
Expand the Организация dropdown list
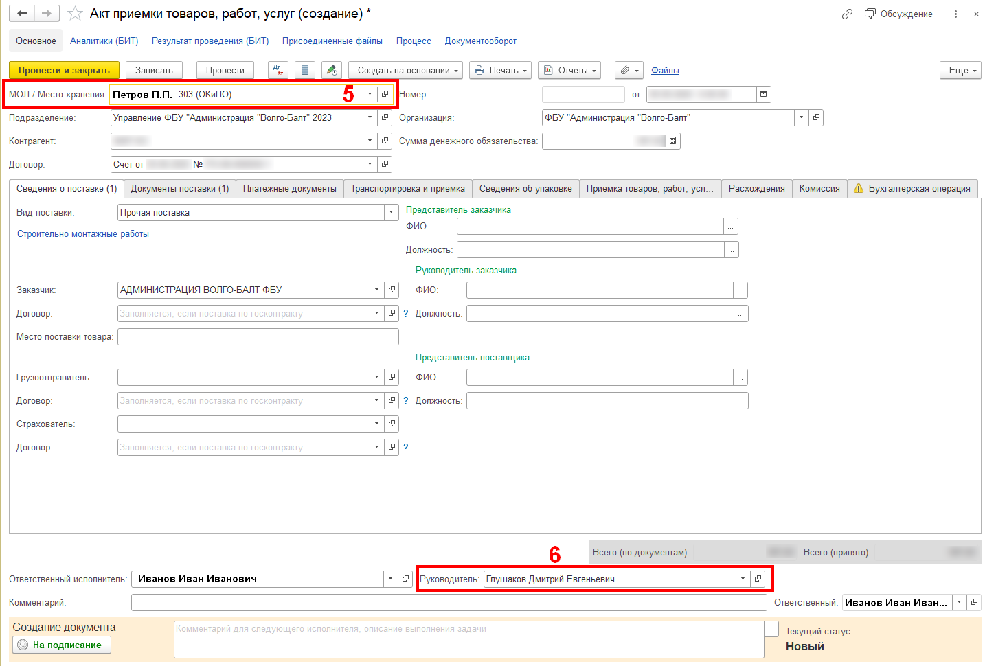pos(801,117)
